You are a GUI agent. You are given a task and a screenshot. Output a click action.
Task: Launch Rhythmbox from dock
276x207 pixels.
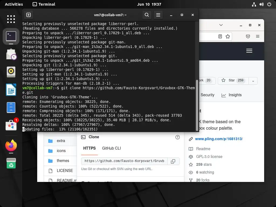pyautogui.click(x=11, y=72)
